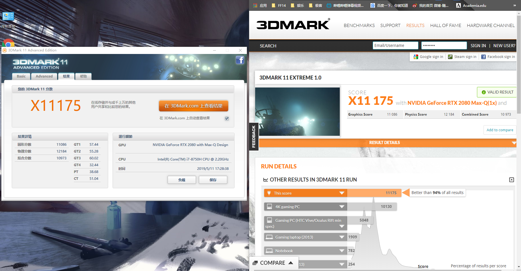Click the Add to compare button
The height and width of the screenshot is (271, 521).
[500, 130]
